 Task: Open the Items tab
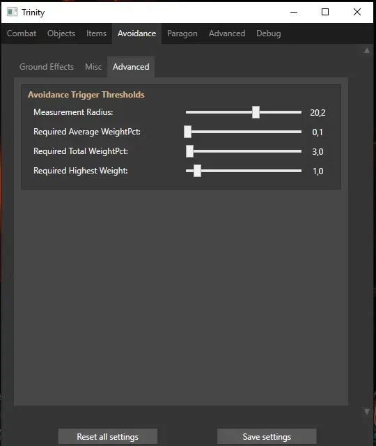(x=96, y=33)
